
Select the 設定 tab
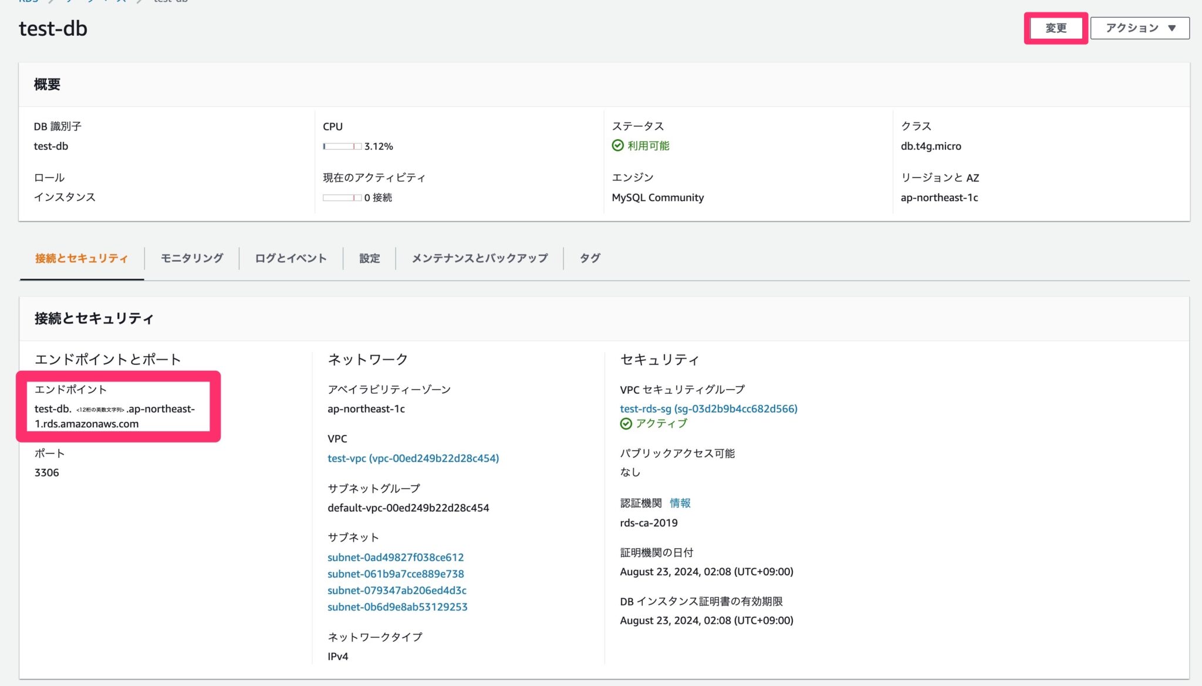point(369,258)
